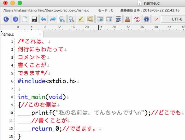The height and width of the screenshot is (140, 185).
Task: Click the empty line 7
Action: click(19, 89)
